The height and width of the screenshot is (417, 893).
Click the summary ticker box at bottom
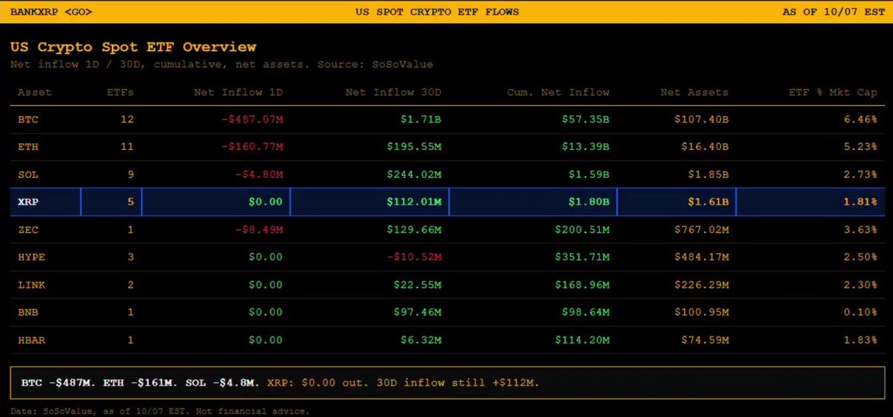coord(447,382)
